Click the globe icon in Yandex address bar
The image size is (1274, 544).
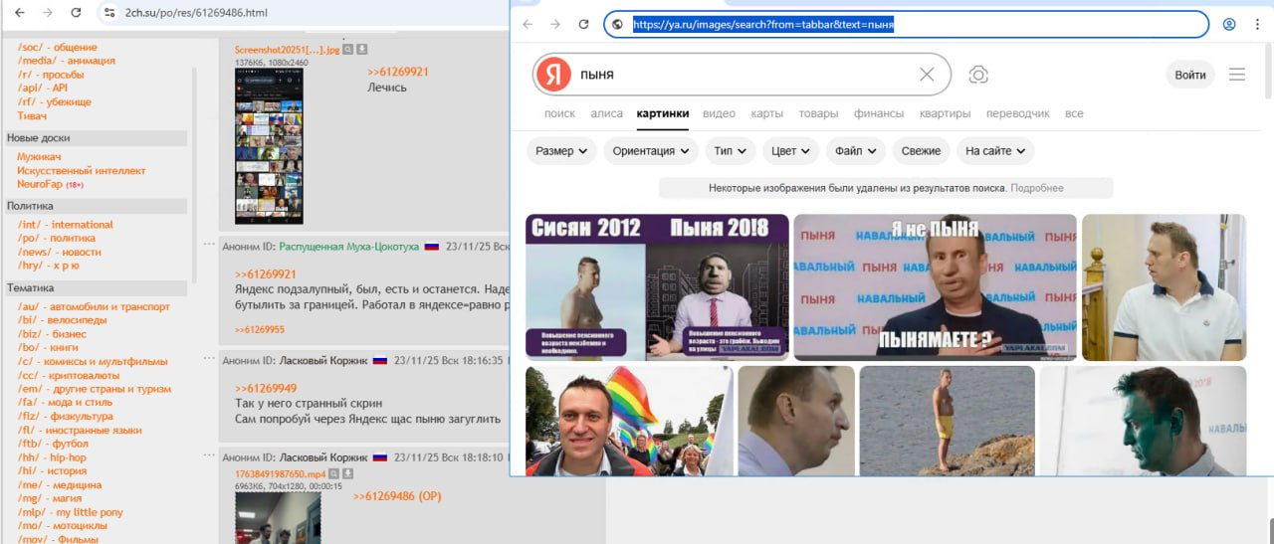tap(618, 24)
